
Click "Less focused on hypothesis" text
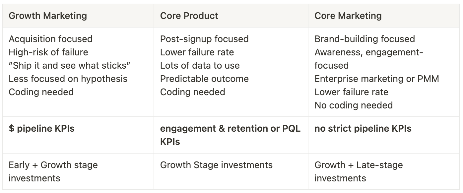[68, 79]
